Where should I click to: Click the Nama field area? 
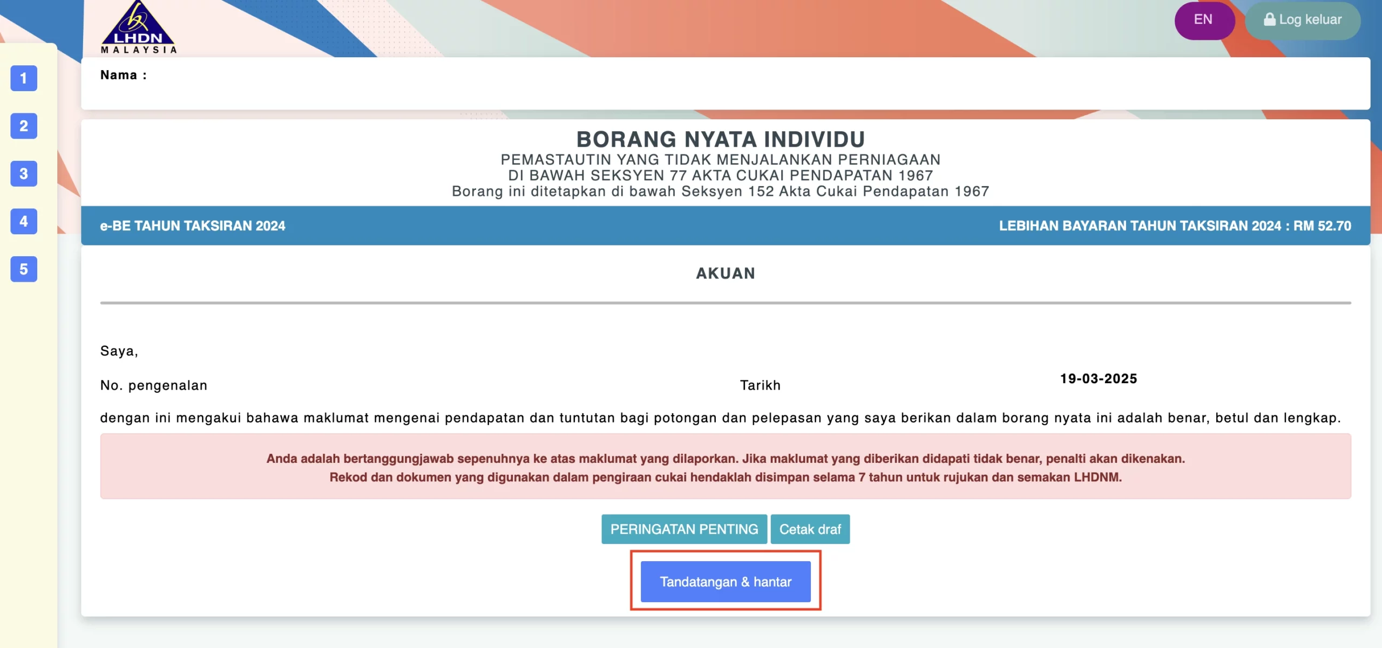[123, 75]
